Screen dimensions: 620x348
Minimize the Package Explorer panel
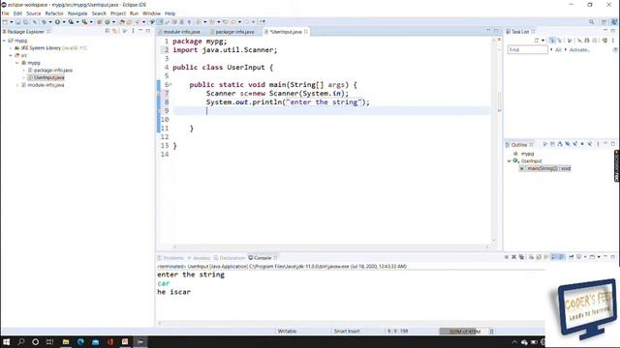(140, 30)
